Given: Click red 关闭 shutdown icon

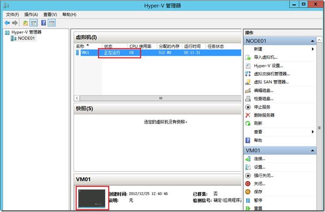Looking at the screenshot, I should pos(248,184).
